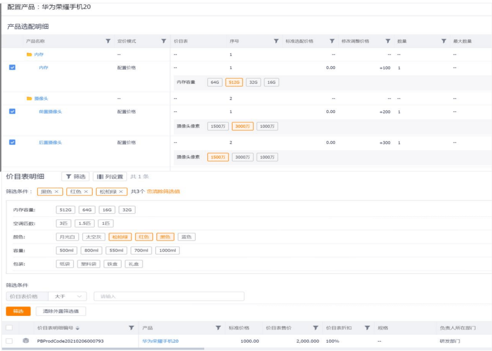Collapse the 内存 folder group row

click(x=29, y=54)
